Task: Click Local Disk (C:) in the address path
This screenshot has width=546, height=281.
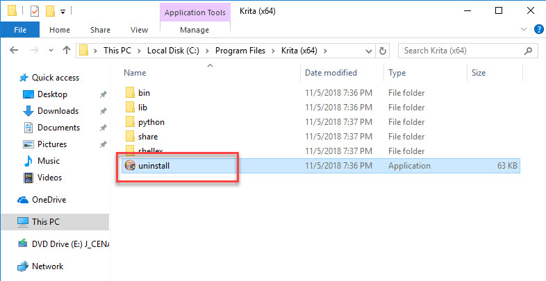Action: [173, 51]
